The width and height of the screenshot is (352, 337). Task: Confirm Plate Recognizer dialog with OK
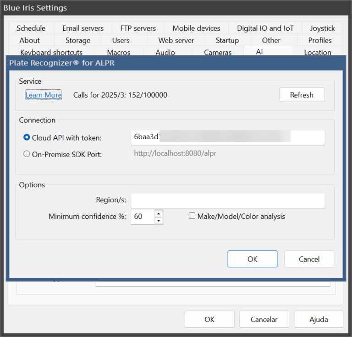253,259
